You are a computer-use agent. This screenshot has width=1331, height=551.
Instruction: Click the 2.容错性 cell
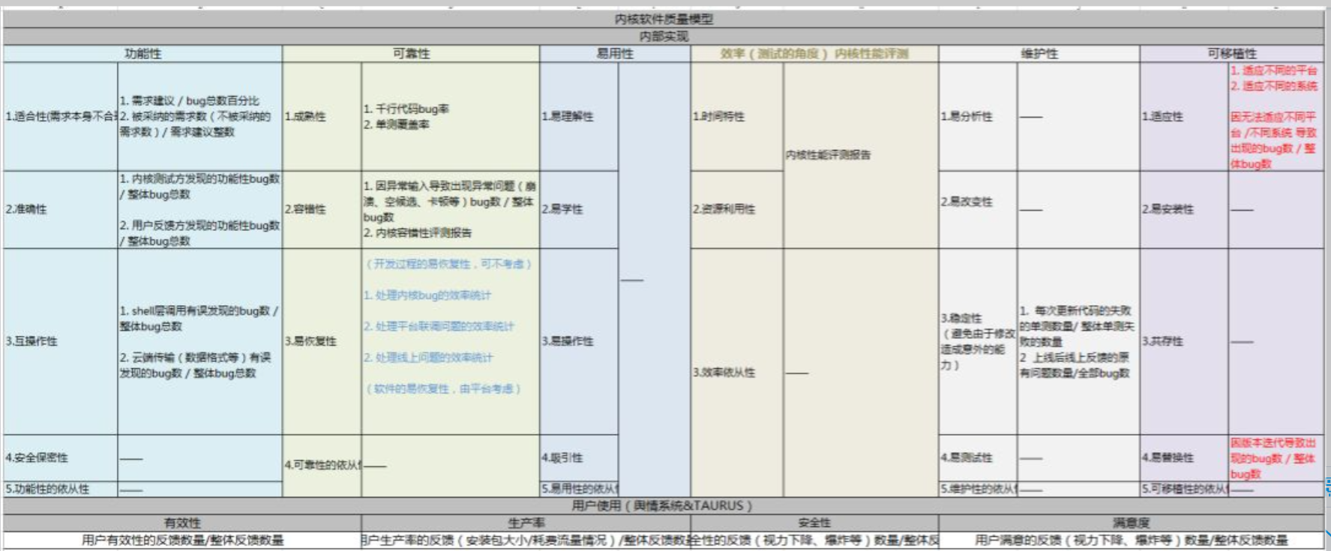322,209
